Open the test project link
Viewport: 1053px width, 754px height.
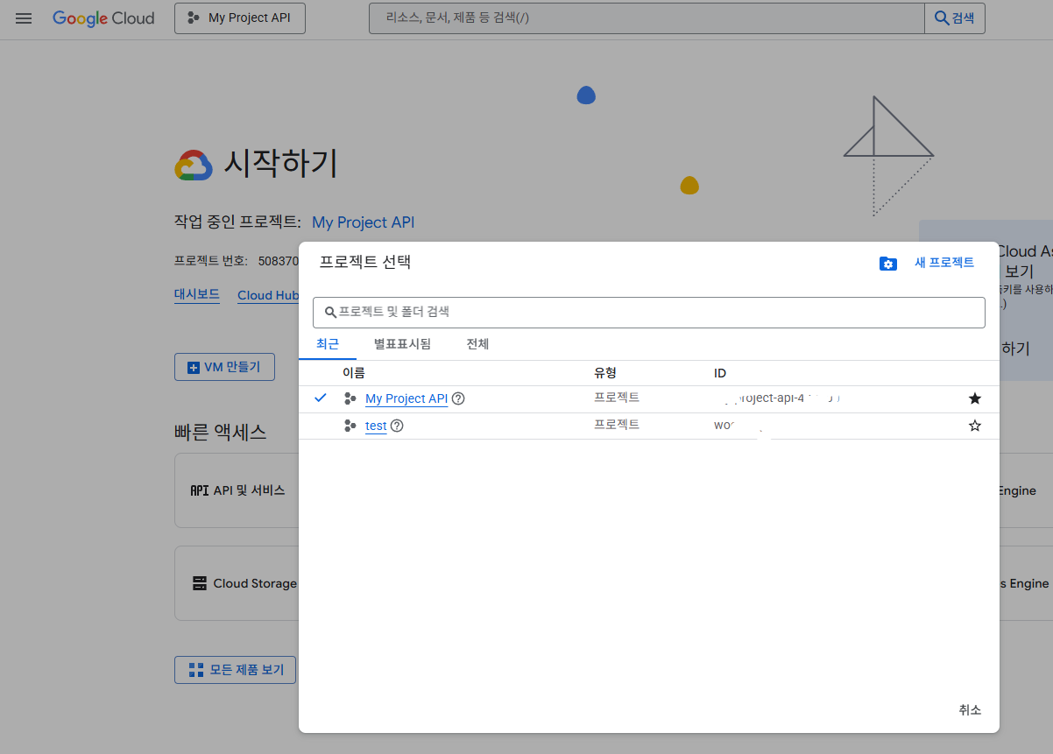376,426
